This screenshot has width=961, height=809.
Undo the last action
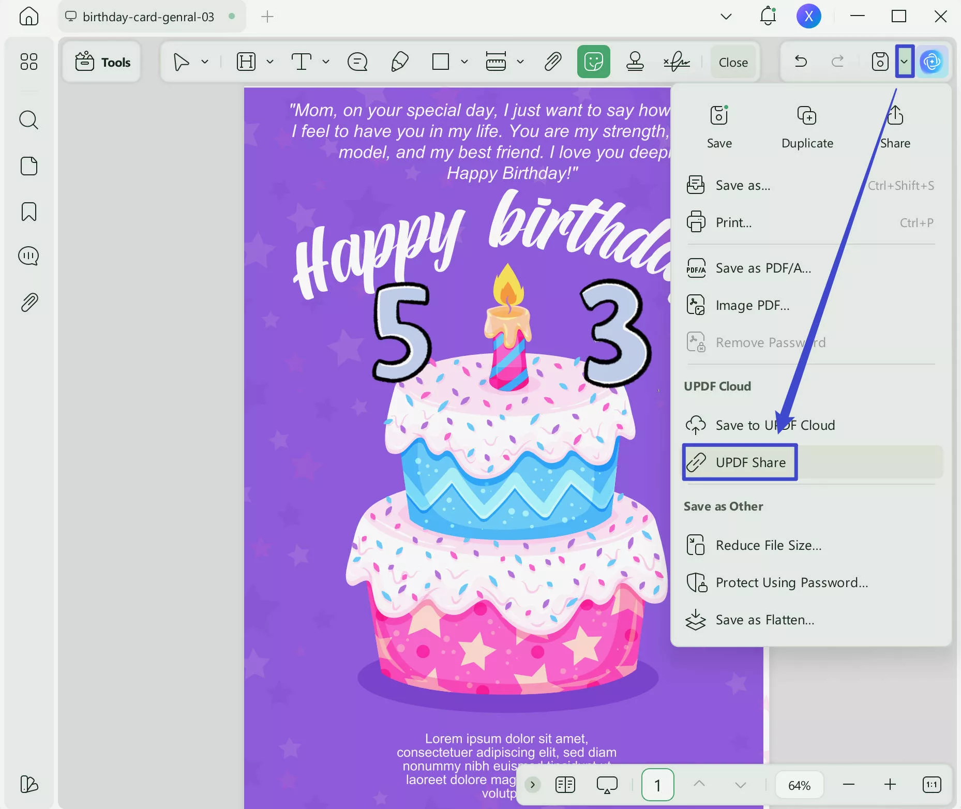tap(801, 61)
